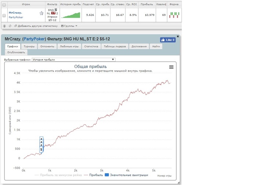
Task: Open the profit history sparkline thumbnail
Action: (71, 15)
